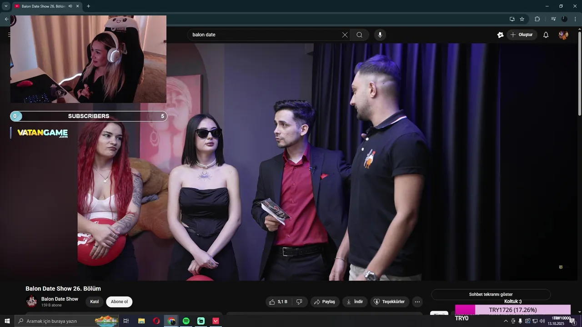Open the Balon Date Show channel avatar

[31, 302]
